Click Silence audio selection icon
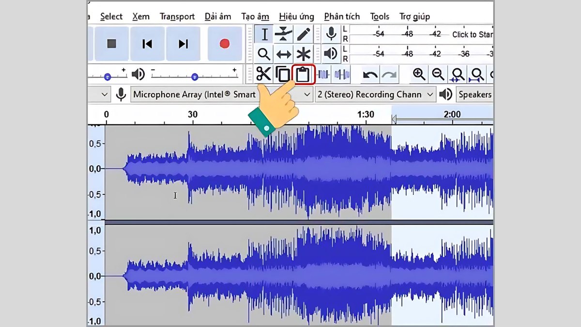Viewport: 581px width, 327px height. (342, 75)
